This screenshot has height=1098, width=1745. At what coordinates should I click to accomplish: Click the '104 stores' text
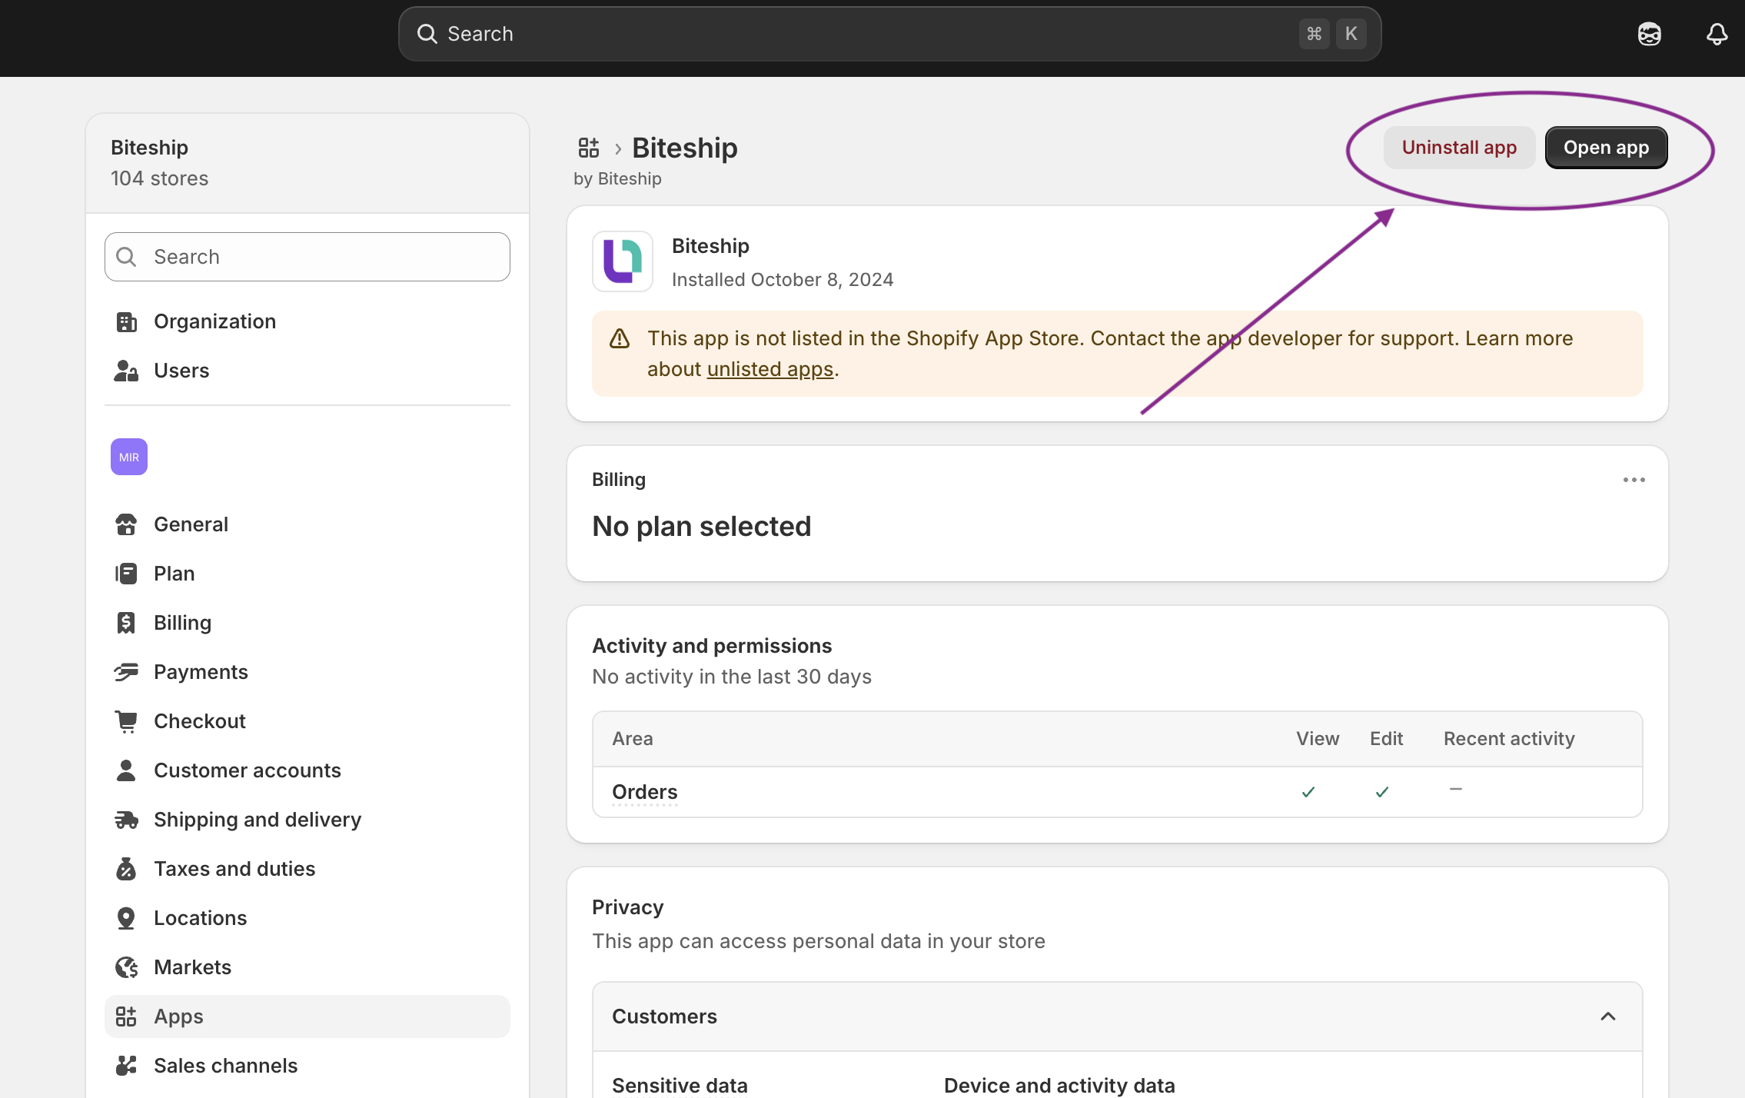click(x=159, y=178)
